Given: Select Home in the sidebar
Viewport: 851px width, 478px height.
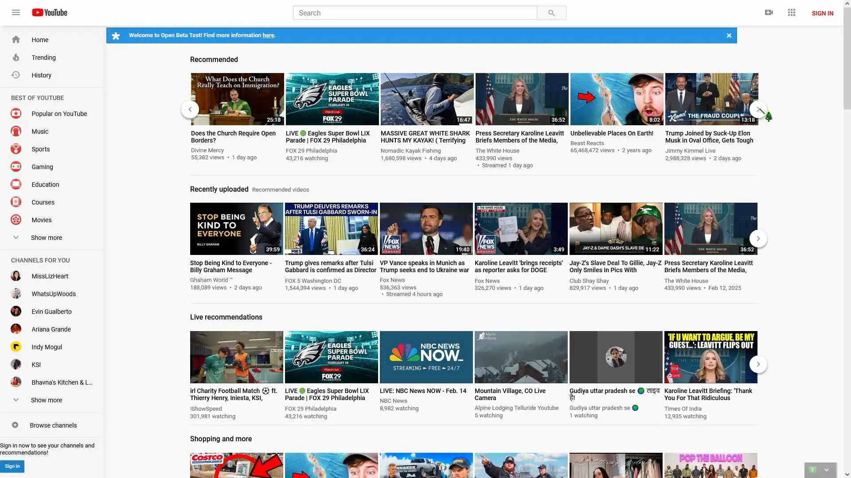Looking at the screenshot, I should 40,40.
